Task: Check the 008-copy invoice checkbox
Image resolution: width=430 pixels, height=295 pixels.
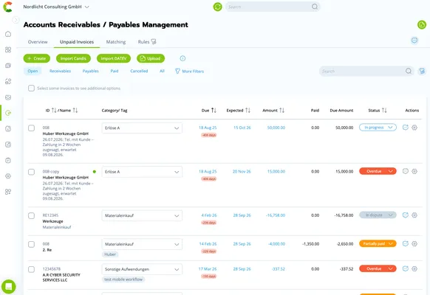Action: [31, 172]
